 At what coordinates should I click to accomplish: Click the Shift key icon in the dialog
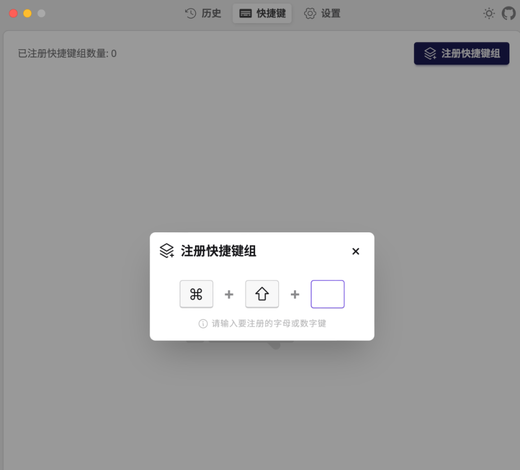[x=262, y=294]
